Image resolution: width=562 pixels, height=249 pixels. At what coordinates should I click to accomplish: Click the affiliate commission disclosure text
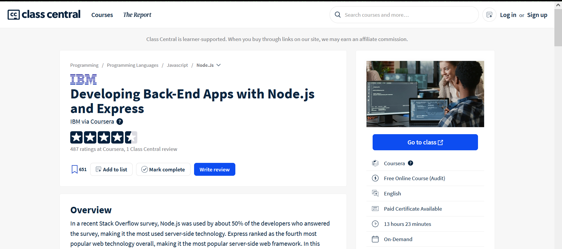[x=277, y=39]
